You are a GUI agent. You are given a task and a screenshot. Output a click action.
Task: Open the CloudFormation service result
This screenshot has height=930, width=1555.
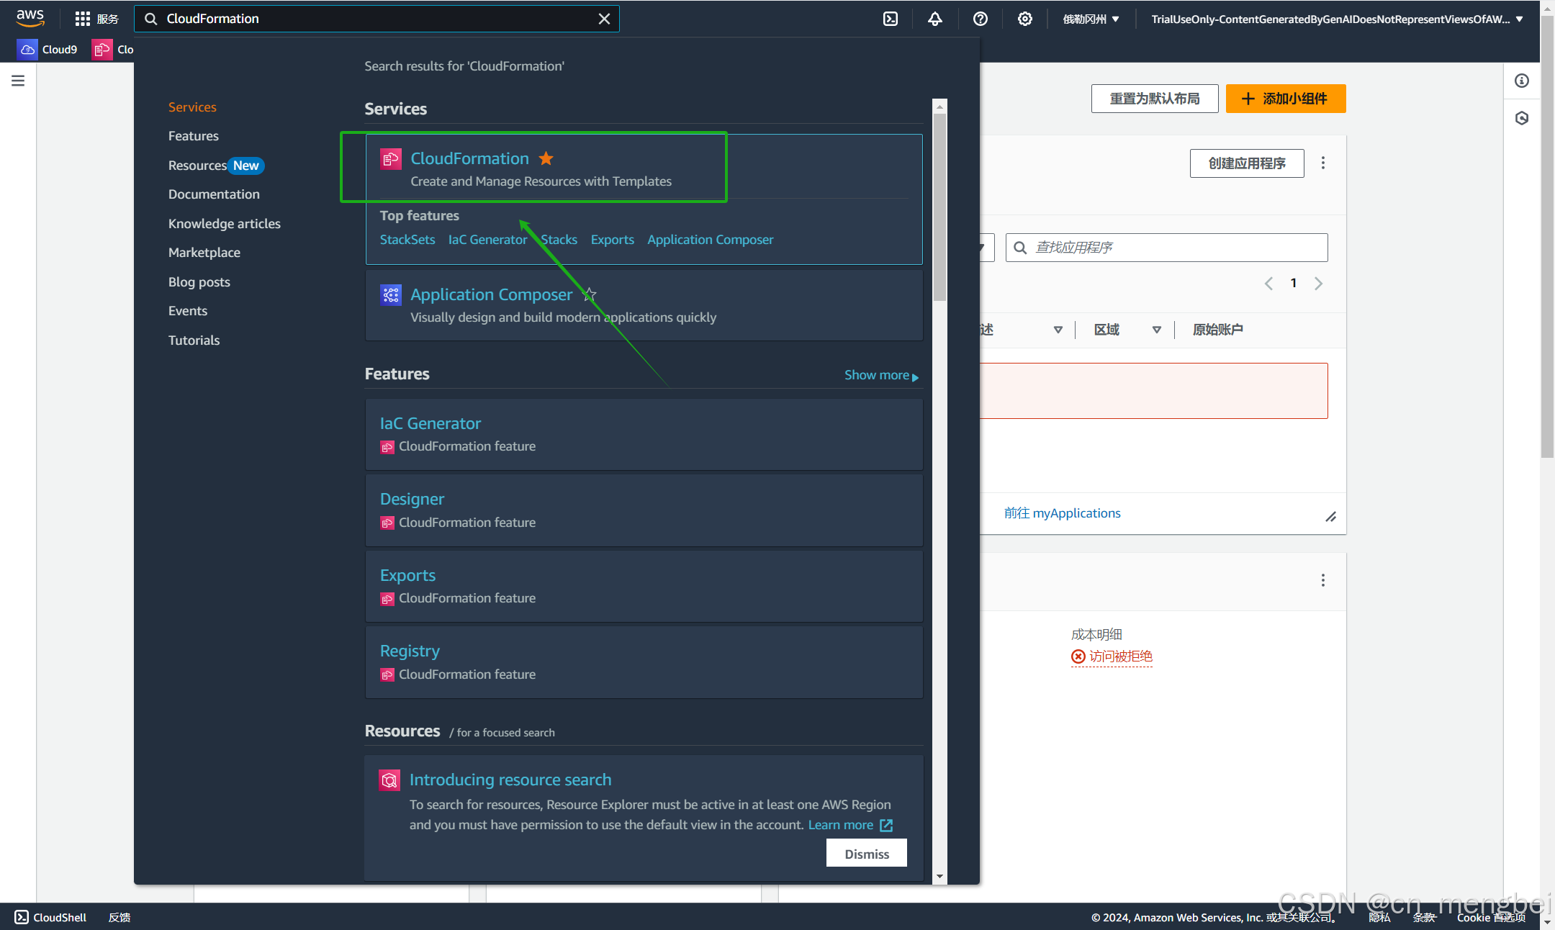click(x=469, y=158)
